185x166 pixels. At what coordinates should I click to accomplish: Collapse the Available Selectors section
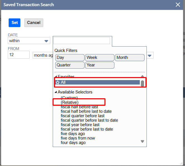pos(56,92)
